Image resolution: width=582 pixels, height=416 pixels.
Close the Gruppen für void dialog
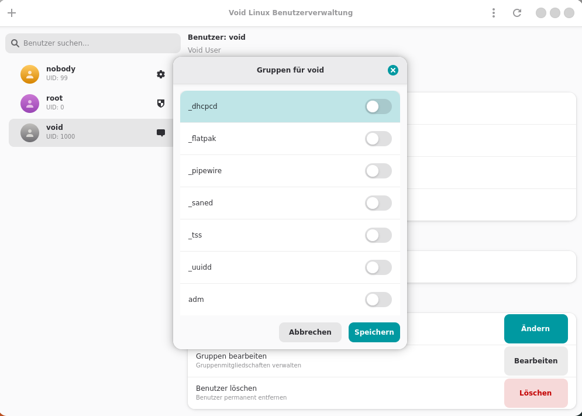pyautogui.click(x=393, y=70)
